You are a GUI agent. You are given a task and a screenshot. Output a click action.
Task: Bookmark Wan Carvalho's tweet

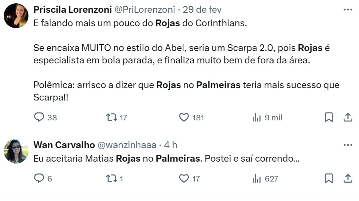coord(329,178)
